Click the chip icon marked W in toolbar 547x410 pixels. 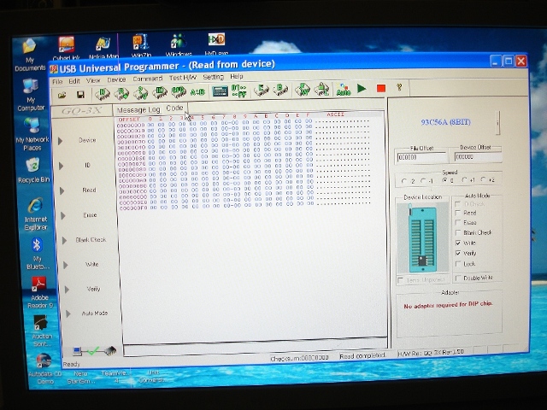tap(303, 90)
